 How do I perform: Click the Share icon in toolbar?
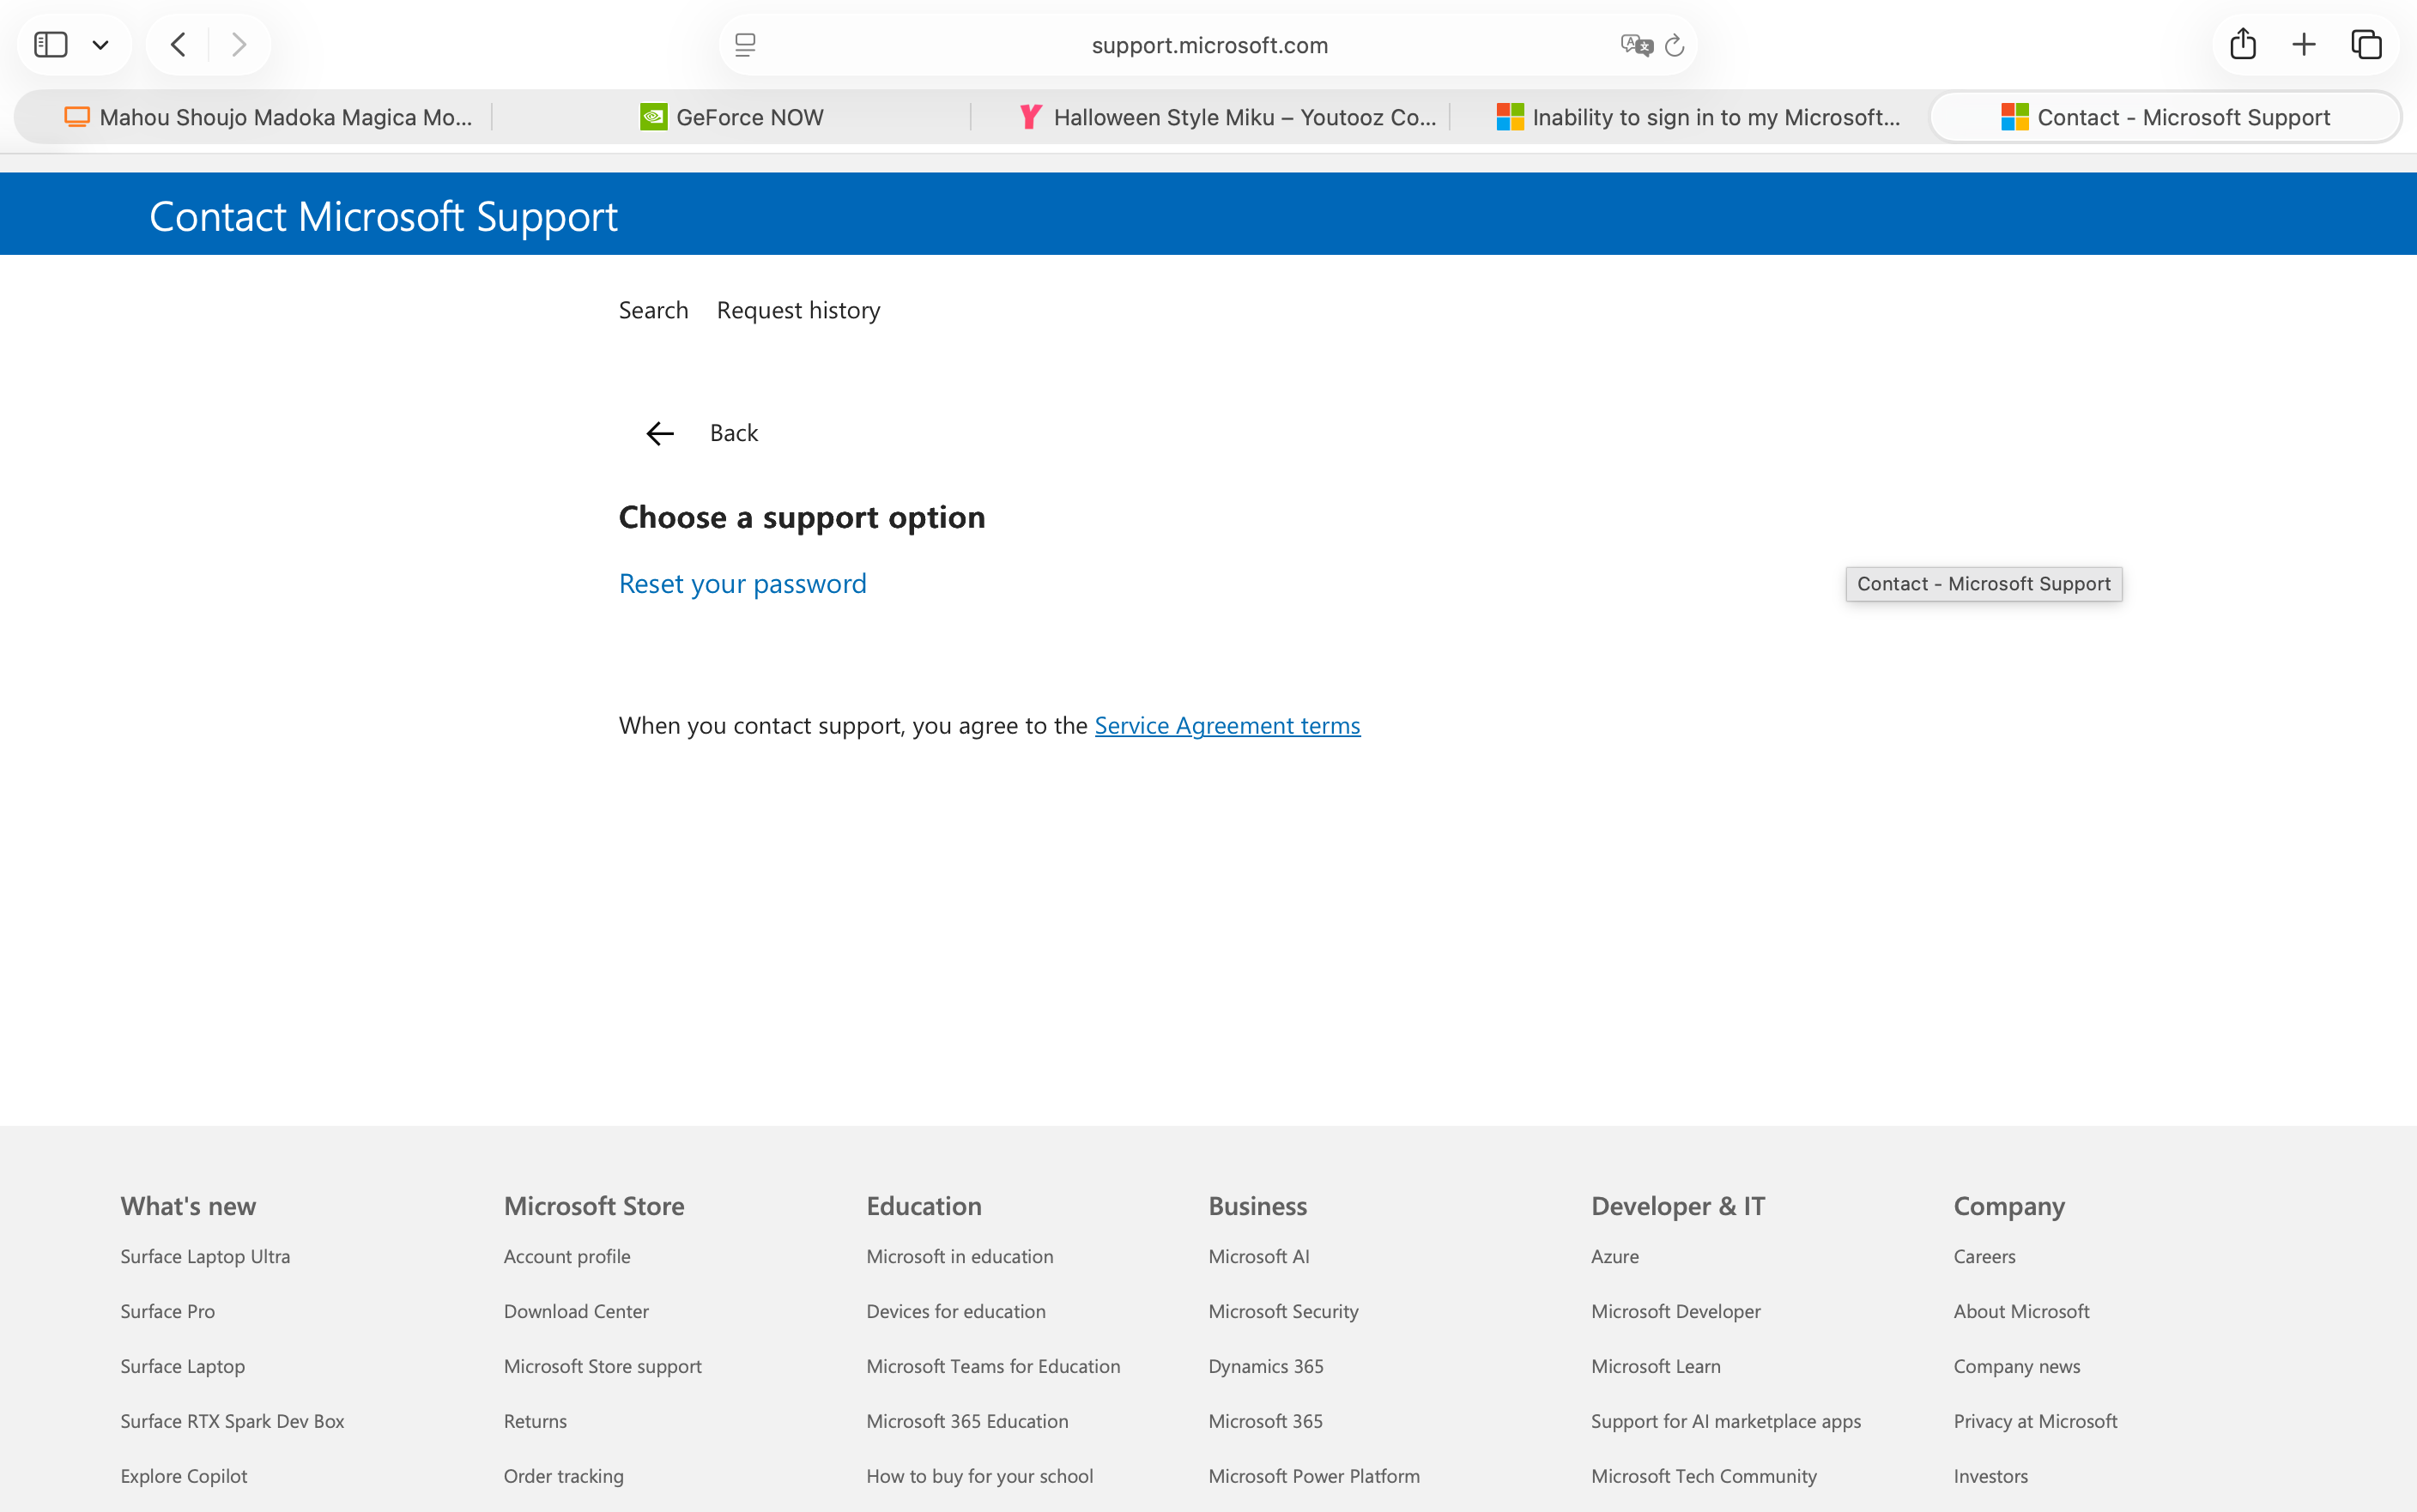point(2243,44)
